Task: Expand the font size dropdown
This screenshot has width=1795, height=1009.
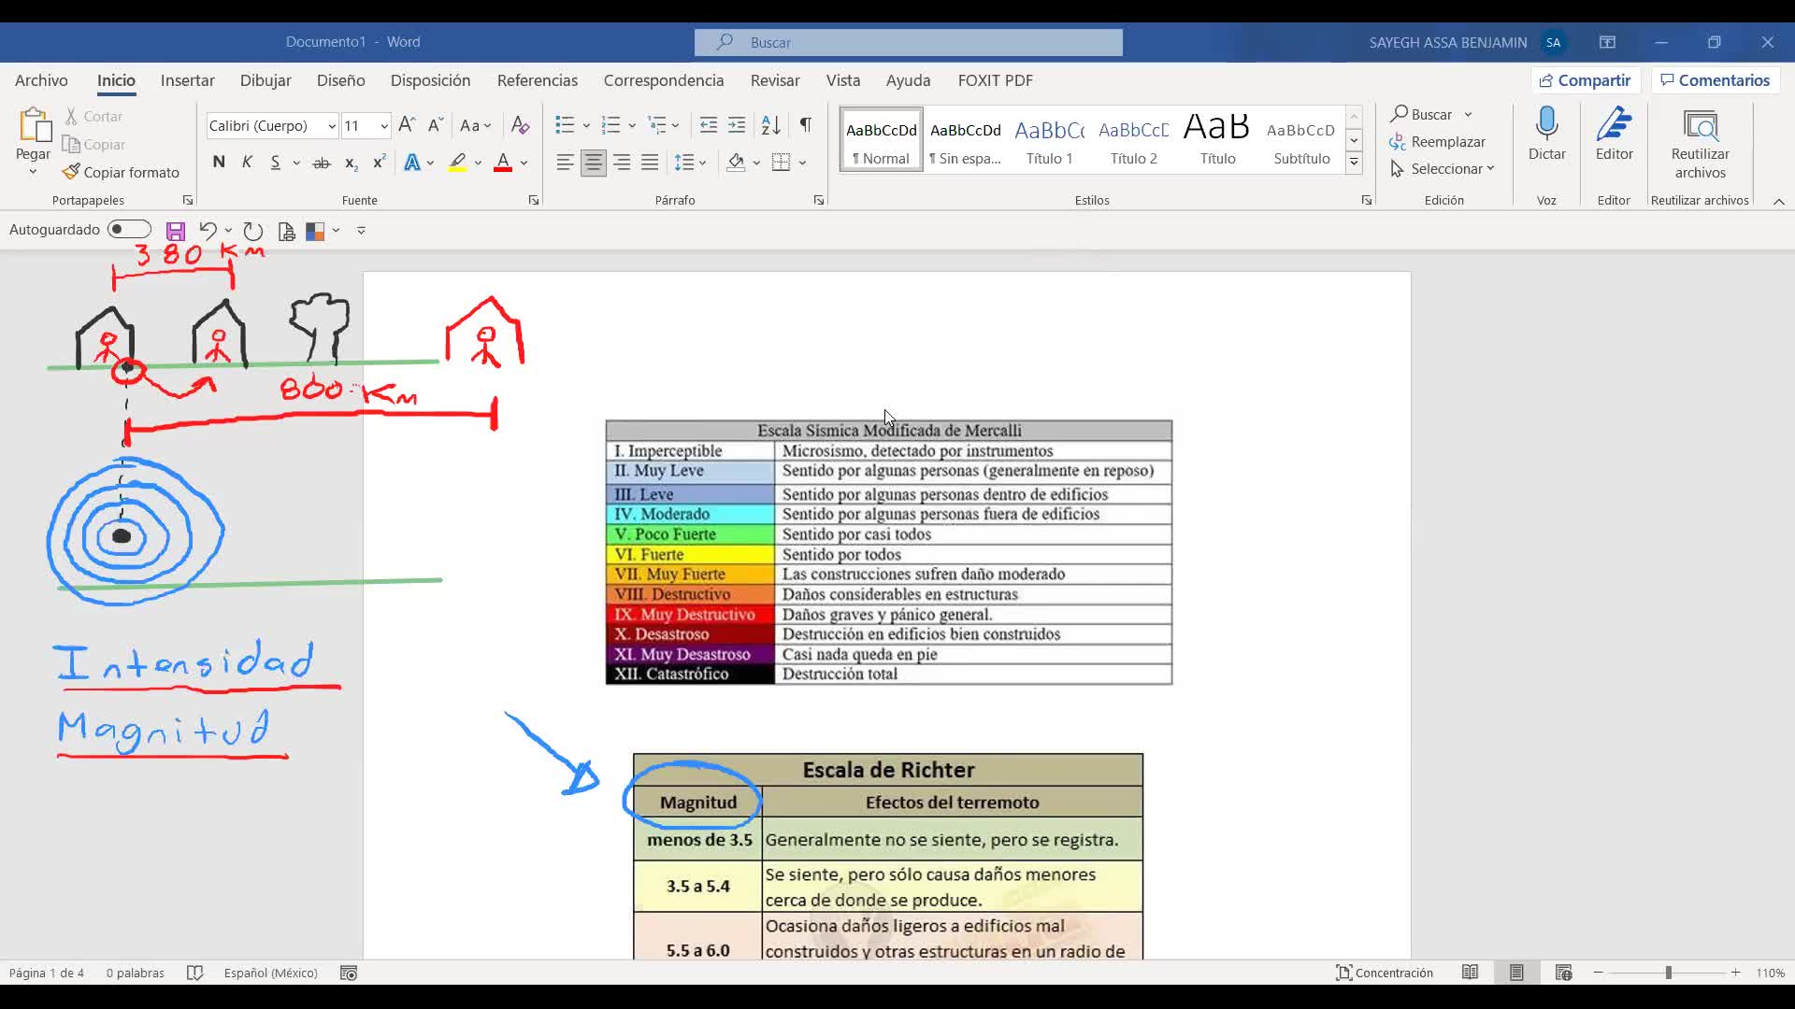Action: pyautogui.click(x=383, y=126)
